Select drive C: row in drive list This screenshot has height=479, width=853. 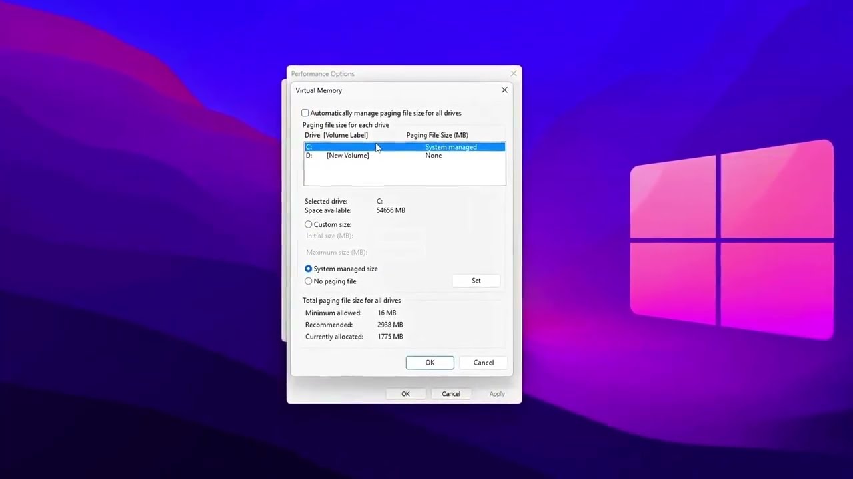click(x=405, y=147)
